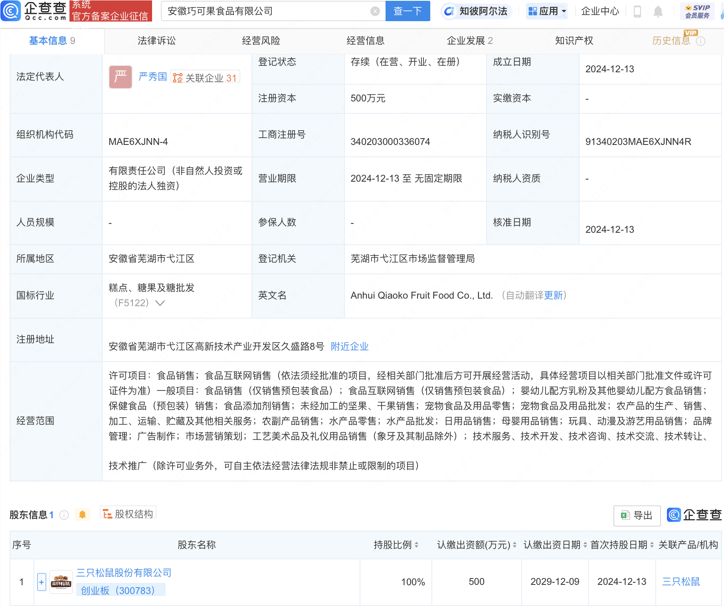This screenshot has height=606, width=724.
Task: Click the info icon next to 股东信息
Action: [x=64, y=515]
